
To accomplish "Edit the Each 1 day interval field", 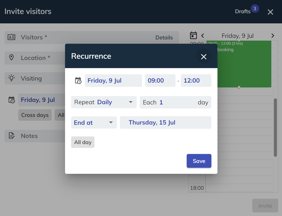I will (175, 102).
